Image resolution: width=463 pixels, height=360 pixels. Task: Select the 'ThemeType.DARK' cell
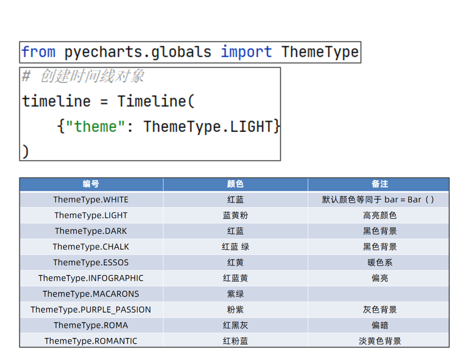coord(91,231)
